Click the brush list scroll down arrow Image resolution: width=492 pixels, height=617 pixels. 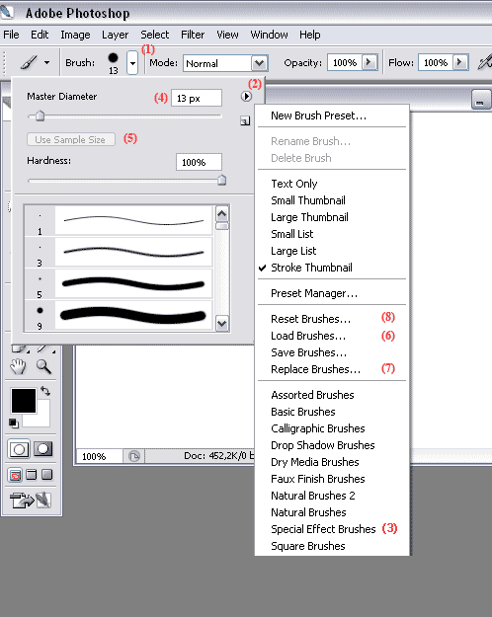click(222, 324)
